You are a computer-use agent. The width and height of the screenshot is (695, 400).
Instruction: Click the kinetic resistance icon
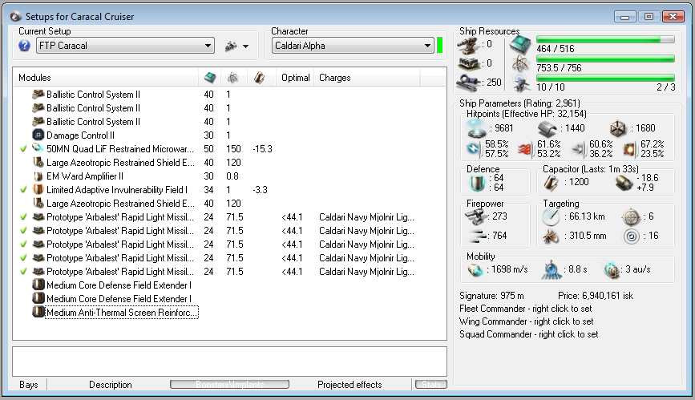[x=577, y=149]
